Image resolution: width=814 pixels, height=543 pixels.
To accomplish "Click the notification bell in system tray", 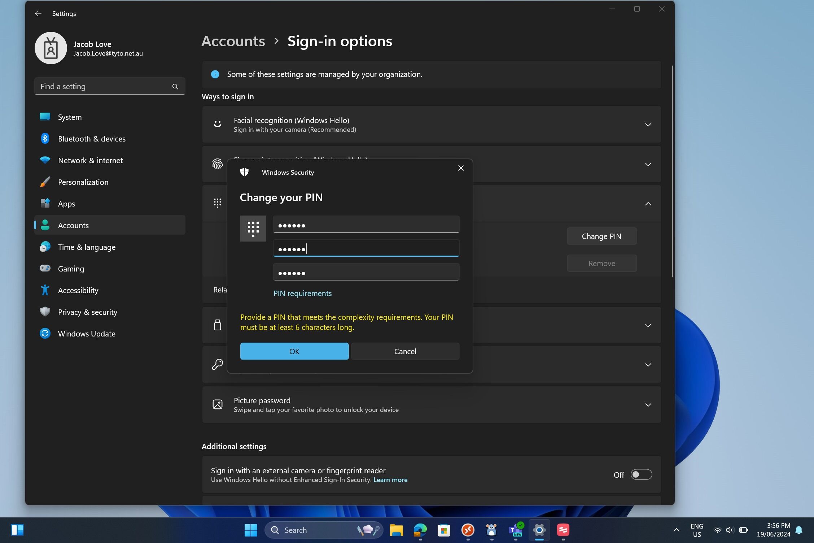I will click(799, 530).
